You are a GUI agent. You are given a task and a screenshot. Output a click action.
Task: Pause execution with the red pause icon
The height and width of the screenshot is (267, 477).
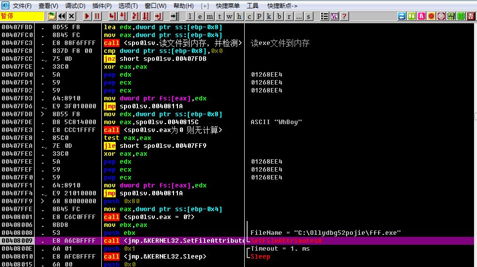(97, 16)
